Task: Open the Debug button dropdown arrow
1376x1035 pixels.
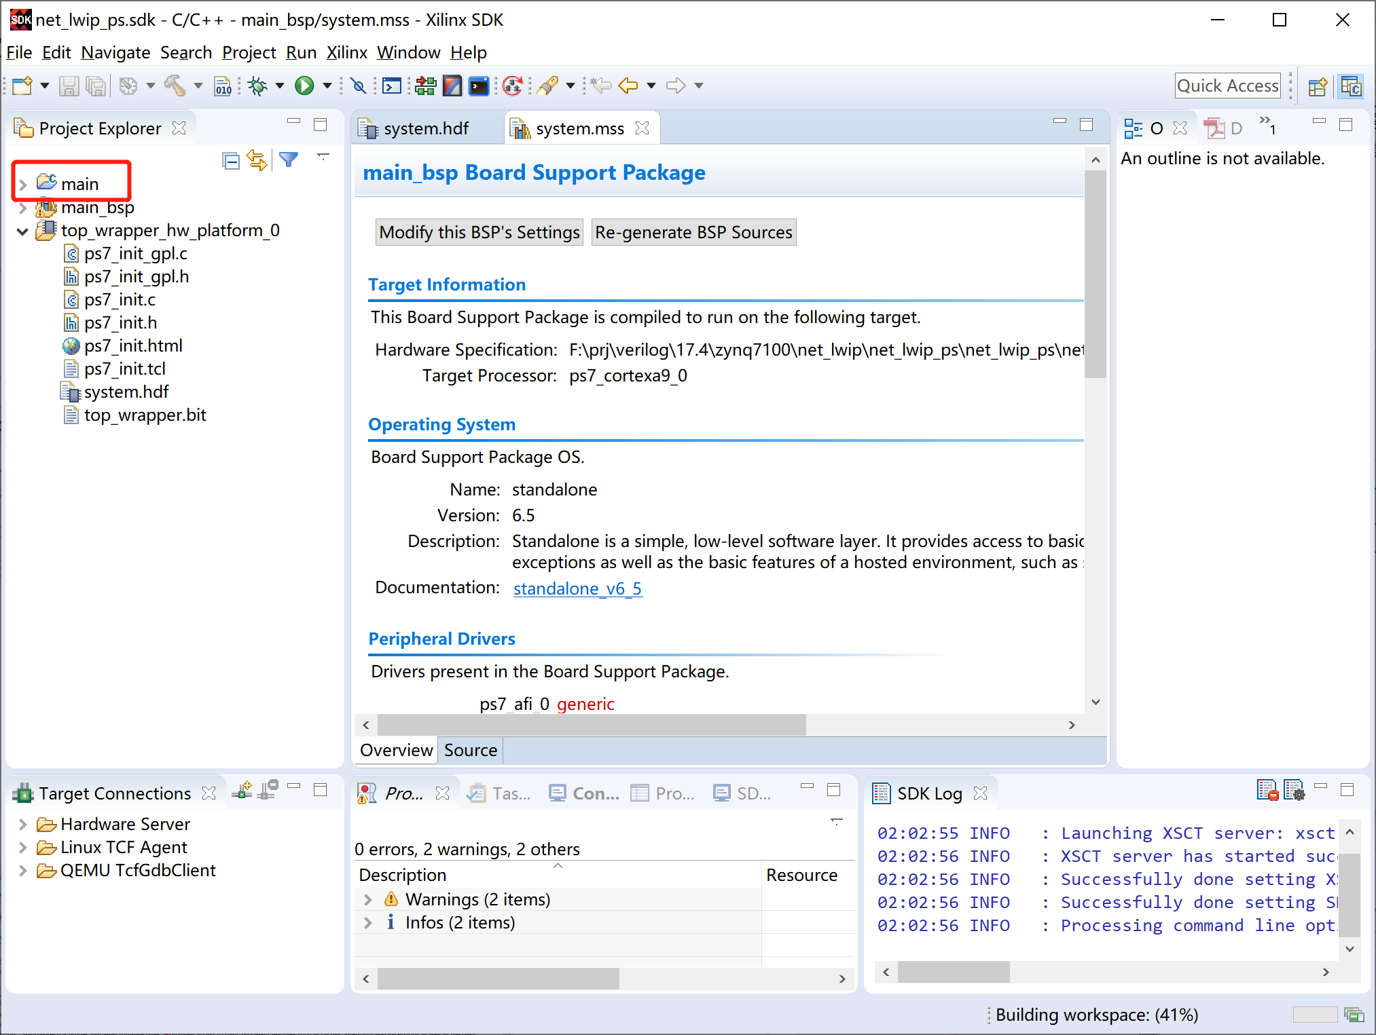Action: pyautogui.click(x=279, y=86)
